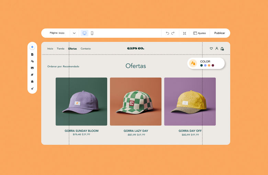This screenshot has height=175, width=268.
Task: Select the purple cap product image
Action: point(81,102)
